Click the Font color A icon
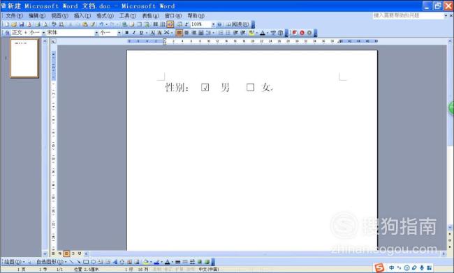Image resolution: width=454 pixels, height=273 pixels. [x=263, y=33]
